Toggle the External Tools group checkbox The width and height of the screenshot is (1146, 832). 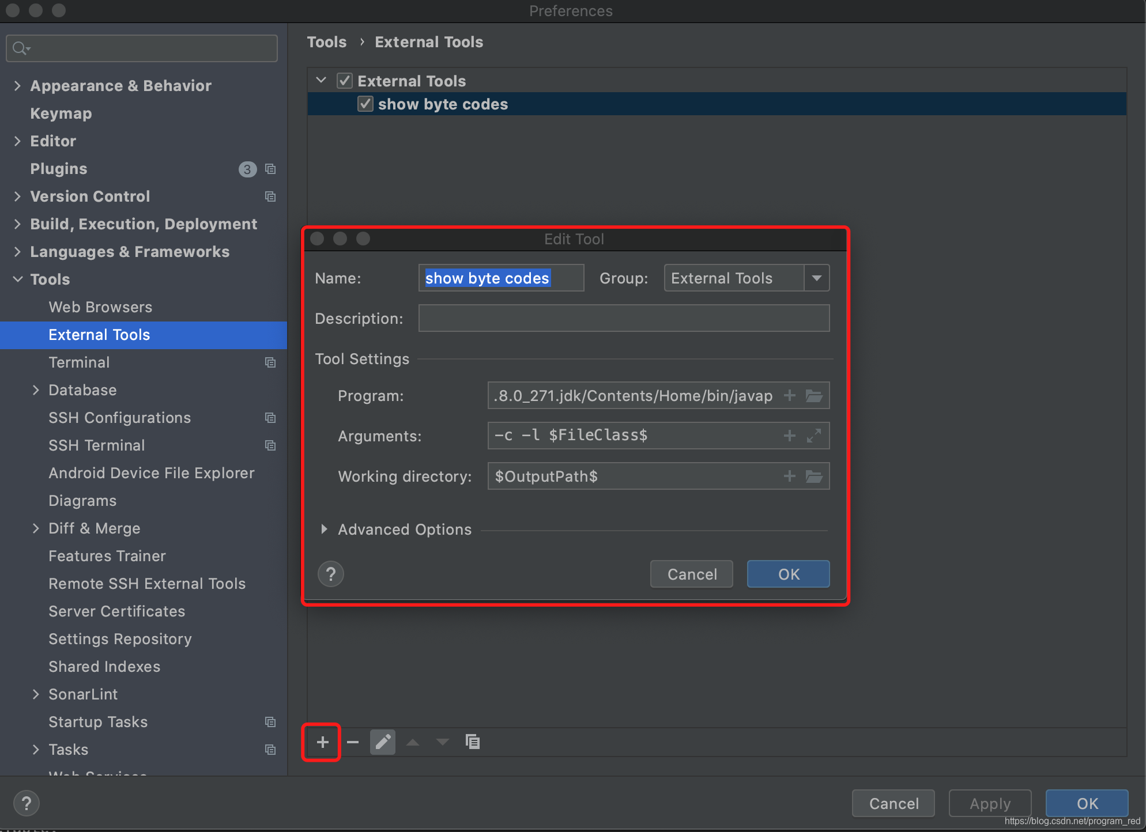345,81
